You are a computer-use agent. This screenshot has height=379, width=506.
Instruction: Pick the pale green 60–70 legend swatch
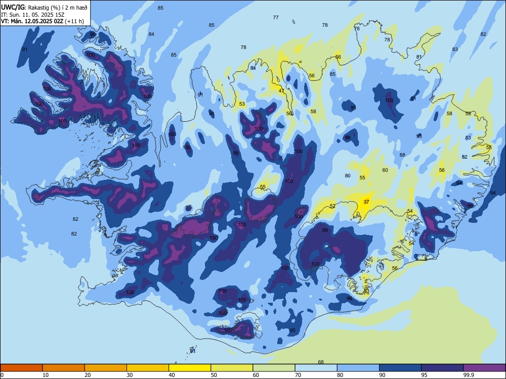pyautogui.click(x=274, y=368)
